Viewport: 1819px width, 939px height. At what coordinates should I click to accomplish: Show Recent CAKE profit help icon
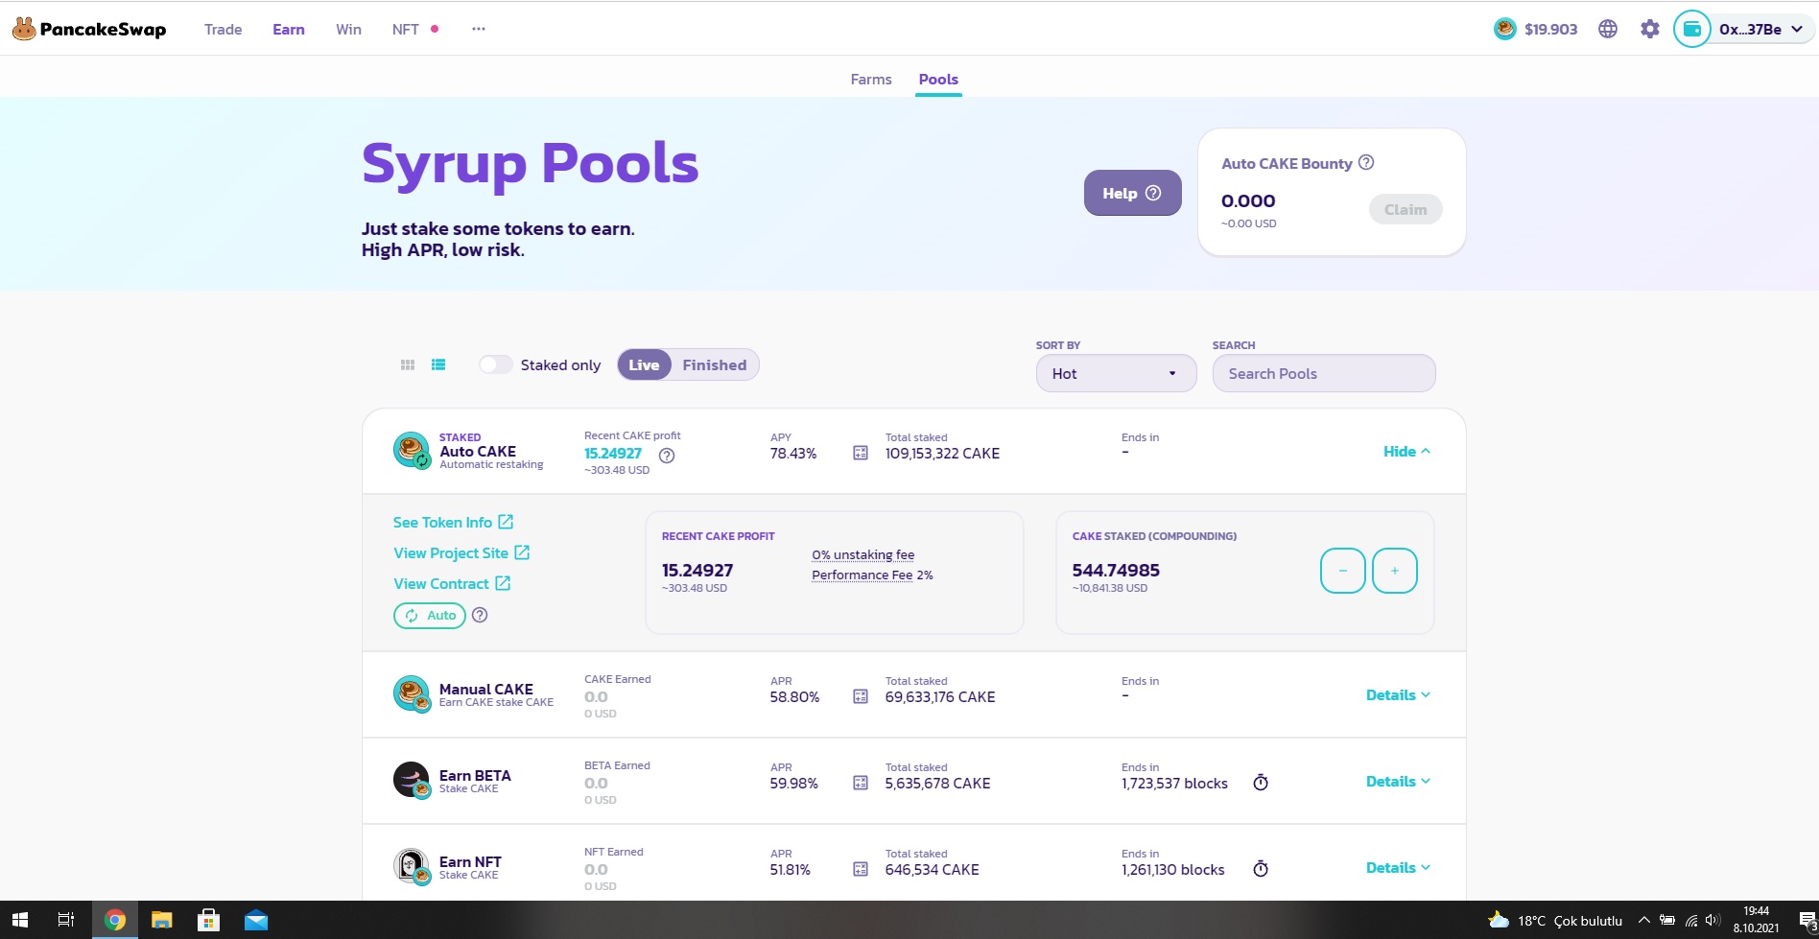pyautogui.click(x=667, y=456)
